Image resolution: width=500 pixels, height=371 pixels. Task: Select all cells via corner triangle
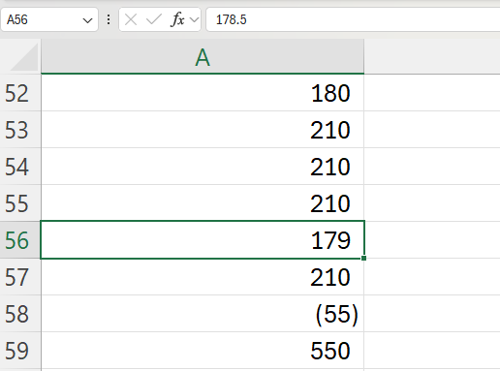[x=23, y=57]
